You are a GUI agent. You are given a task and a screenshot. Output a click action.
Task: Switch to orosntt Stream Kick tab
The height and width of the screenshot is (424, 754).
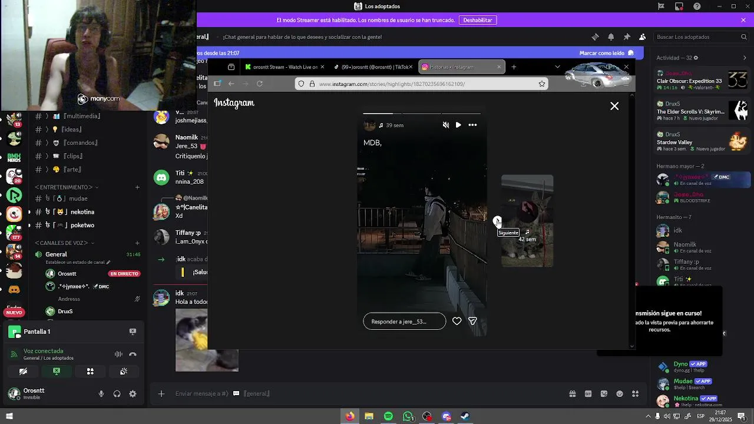point(284,67)
